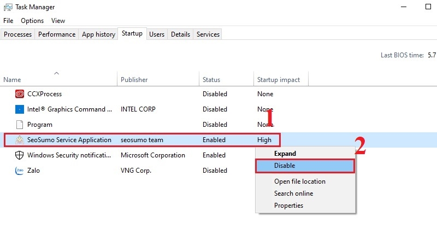The image size is (437, 246).
Task: Click the sort arrow above Name
Action: (57, 73)
